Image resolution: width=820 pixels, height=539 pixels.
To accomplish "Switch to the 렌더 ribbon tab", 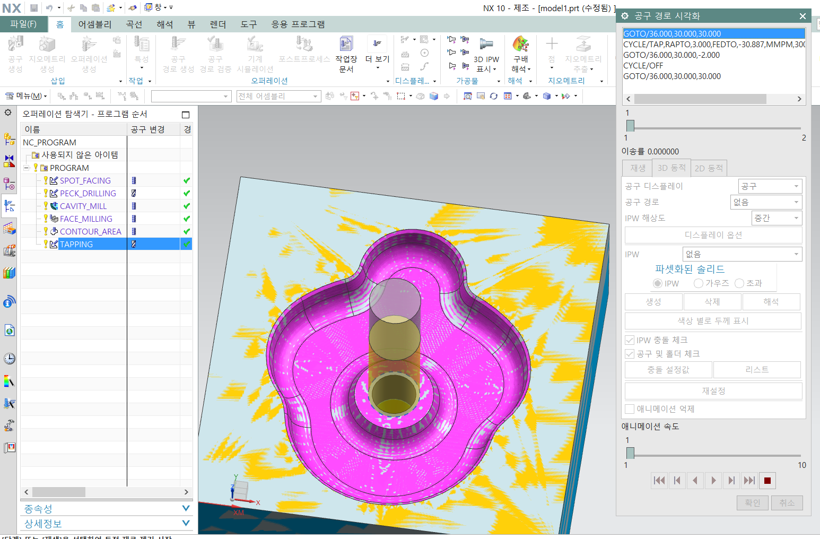I will tap(218, 24).
